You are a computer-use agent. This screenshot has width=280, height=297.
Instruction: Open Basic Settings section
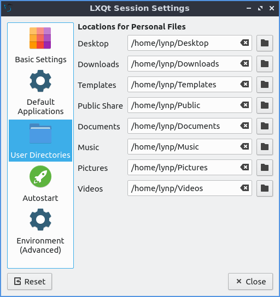[40, 45]
